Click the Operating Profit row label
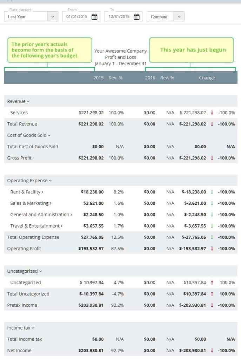The image size is (241, 359). (24, 249)
